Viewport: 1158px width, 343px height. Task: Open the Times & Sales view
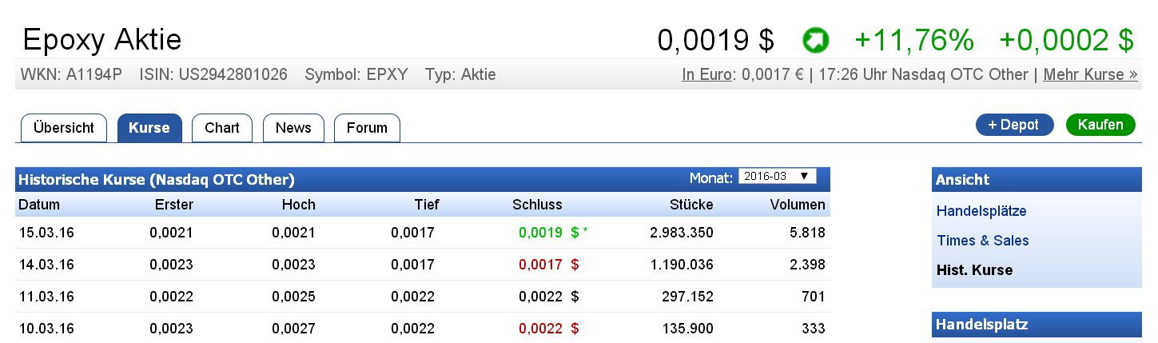983,241
